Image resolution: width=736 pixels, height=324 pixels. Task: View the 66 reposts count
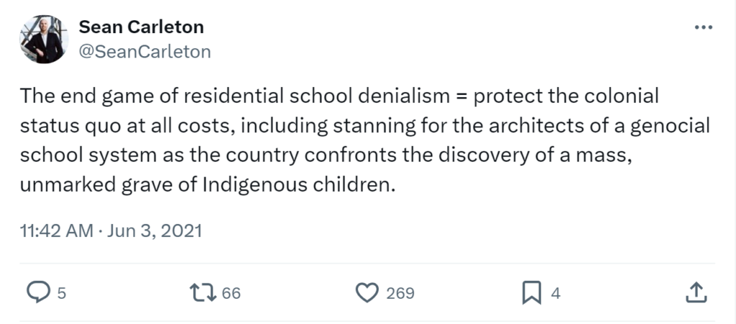pyautogui.click(x=231, y=293)
